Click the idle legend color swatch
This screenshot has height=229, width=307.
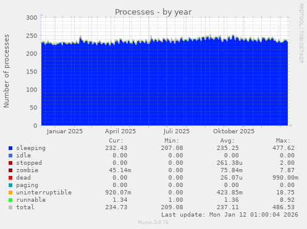coord(11,156)
